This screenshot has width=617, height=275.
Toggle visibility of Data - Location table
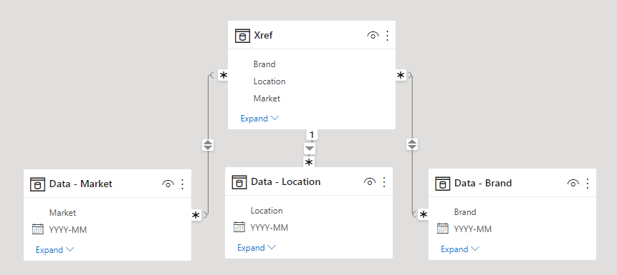tap(370, 182)
